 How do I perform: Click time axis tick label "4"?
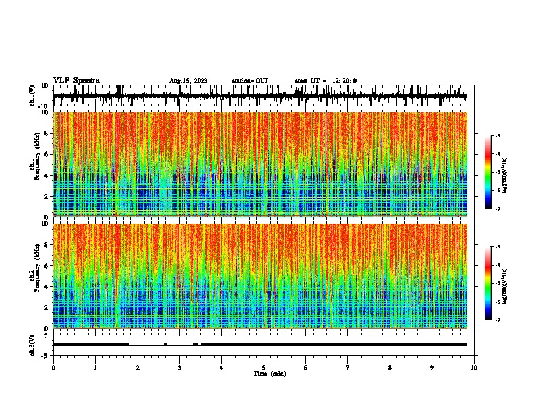click(x=222, y=368)
